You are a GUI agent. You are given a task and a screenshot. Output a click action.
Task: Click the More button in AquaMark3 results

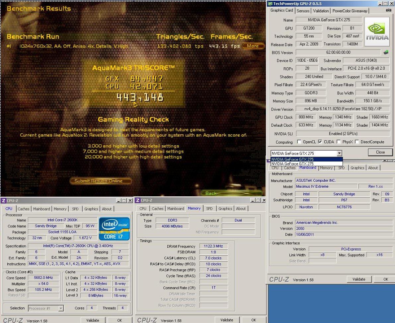[253, 46]
